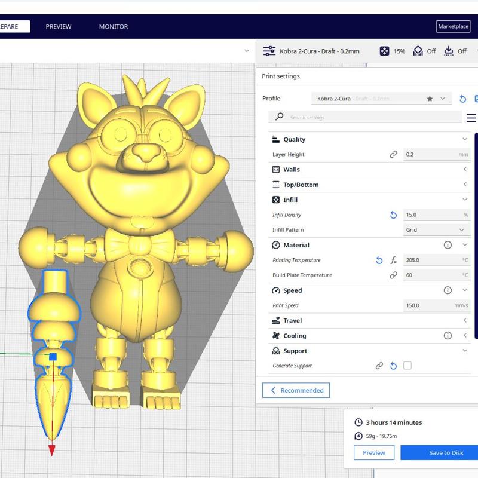Image resolution: width=478 pixels, height=478 pixels.
Task: Click the build plate adhesion icon
Action: [x=449, y=51]
